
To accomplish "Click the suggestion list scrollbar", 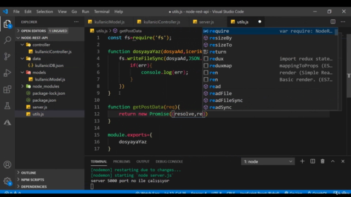I will pyautogui.click(x=336, y=32).
